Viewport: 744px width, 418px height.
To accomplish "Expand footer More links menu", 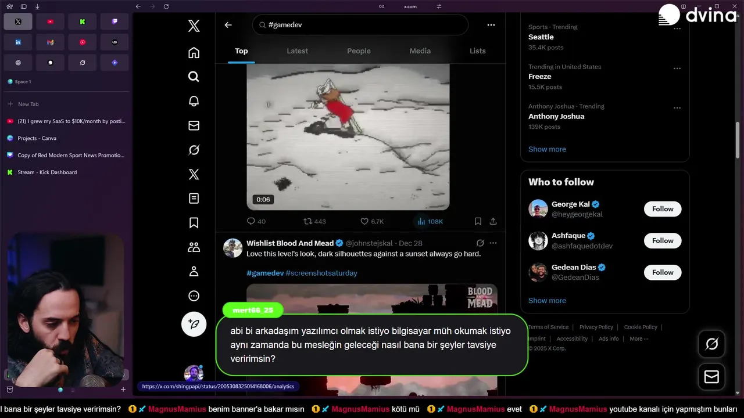I will pyautogui.click(x=639, y=338).
